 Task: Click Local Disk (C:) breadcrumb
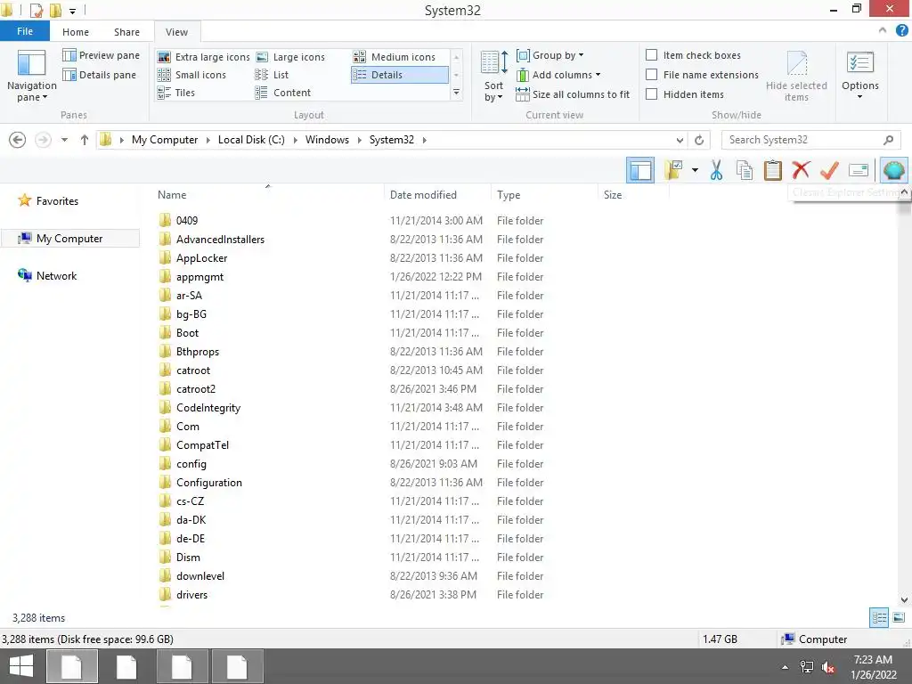[x=251, y=140]
